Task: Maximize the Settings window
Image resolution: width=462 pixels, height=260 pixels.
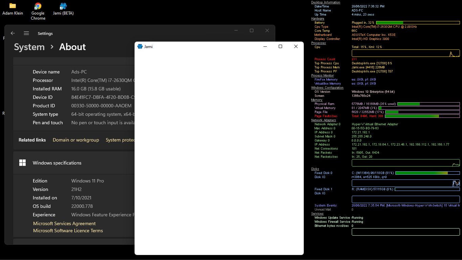Action: pos(252,30)
